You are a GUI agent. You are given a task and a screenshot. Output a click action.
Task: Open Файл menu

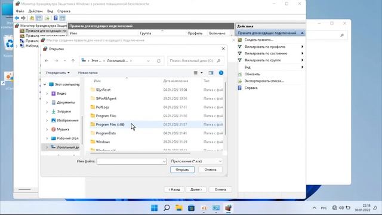pyautogui.click(x=20, y=11)
